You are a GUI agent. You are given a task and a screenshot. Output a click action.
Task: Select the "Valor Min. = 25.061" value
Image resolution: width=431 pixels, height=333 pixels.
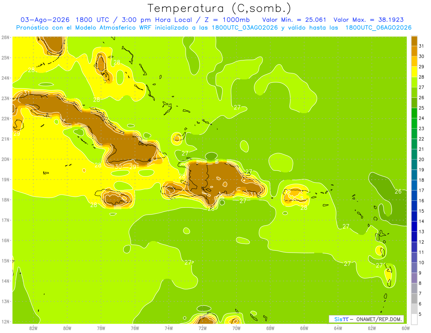pyautogui.click(x=294, y=20)
